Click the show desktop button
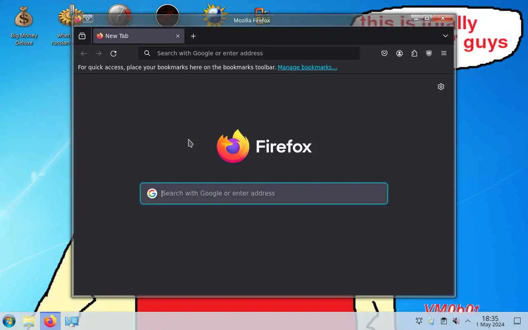528x330 pixels. click(517, 321)
